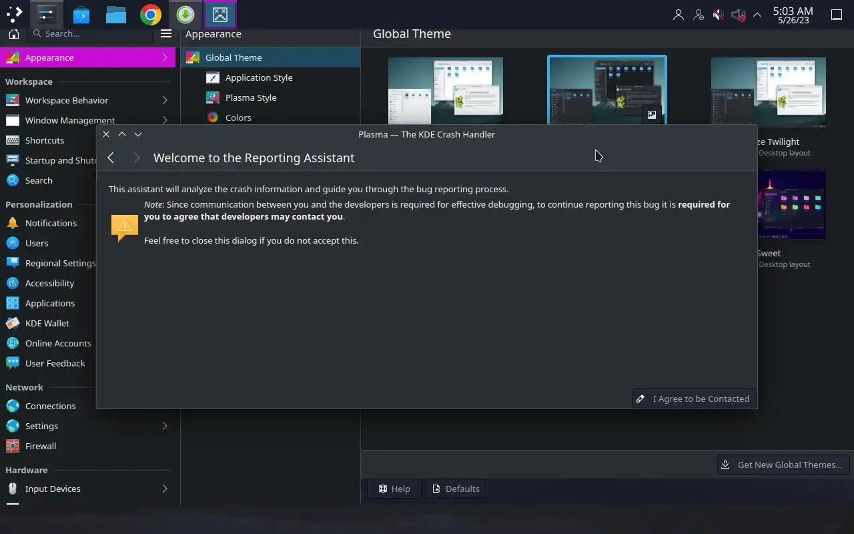Viewport: 854px width, 534px height.
Task: Select Global Theme in Appearance list
Action: pyautogui.click(x=270, y=57)
